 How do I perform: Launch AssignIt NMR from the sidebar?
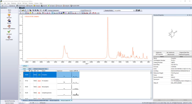pyautogui.click(x=9, y=38)
